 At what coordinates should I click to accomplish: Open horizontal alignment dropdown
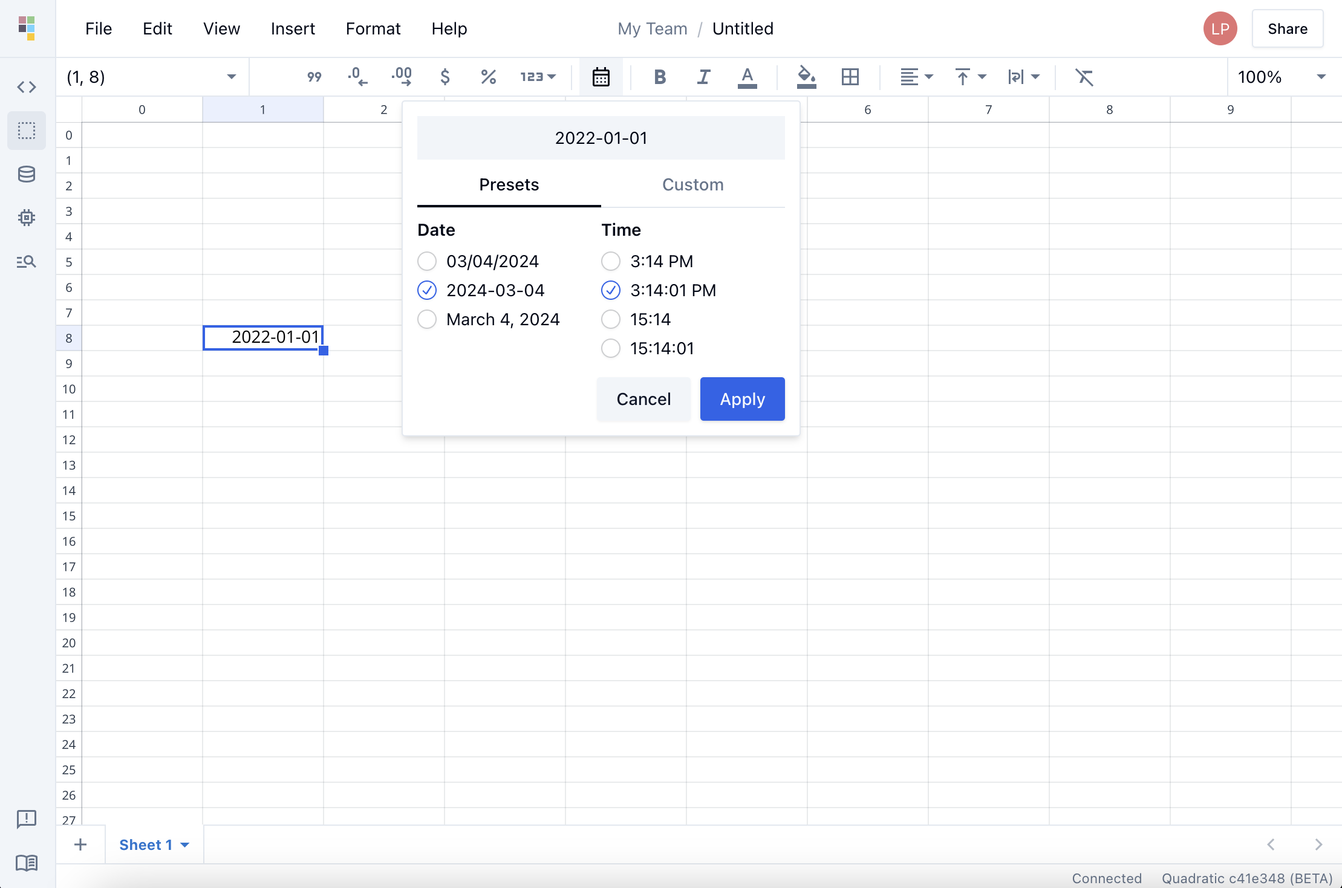pyautogui.click(x=916, y=77)
